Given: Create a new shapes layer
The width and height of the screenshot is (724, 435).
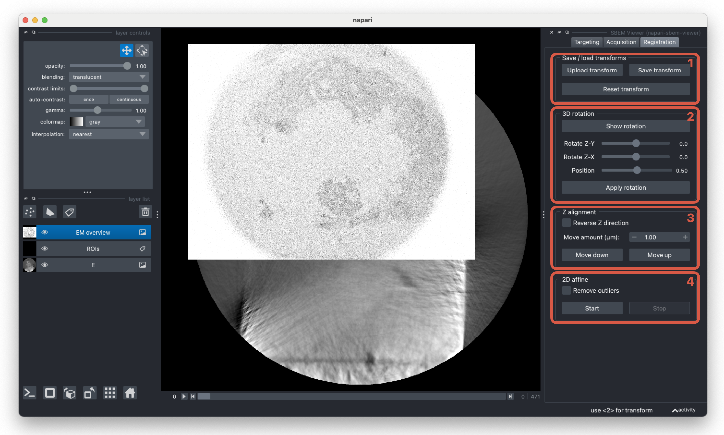Looking at the screenshot, I should 50,212.
